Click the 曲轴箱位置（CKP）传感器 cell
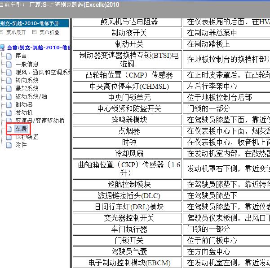The image size is (270, 268). click(x=127, y=169)
